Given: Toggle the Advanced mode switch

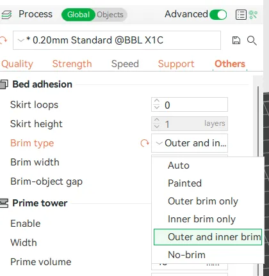Looking at the screenshot, I should pyautogui.click(x=218, y=15).
